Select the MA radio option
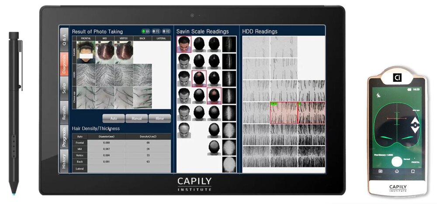The image size is (437, 204). click(146, 31)
